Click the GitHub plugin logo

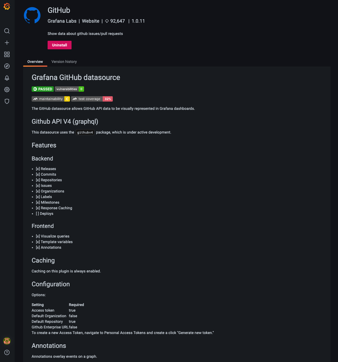32,15
